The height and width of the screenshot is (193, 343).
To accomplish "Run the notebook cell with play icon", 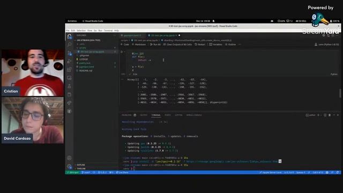I will pyautogui.click(x=122, y=52).
